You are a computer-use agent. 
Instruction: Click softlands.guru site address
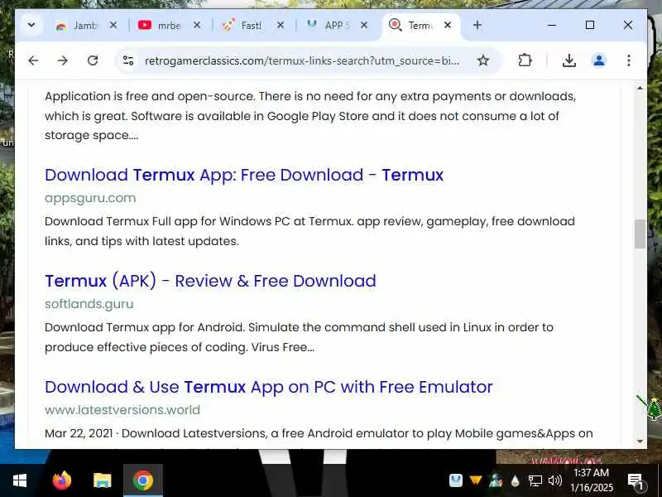click(89, 304)
